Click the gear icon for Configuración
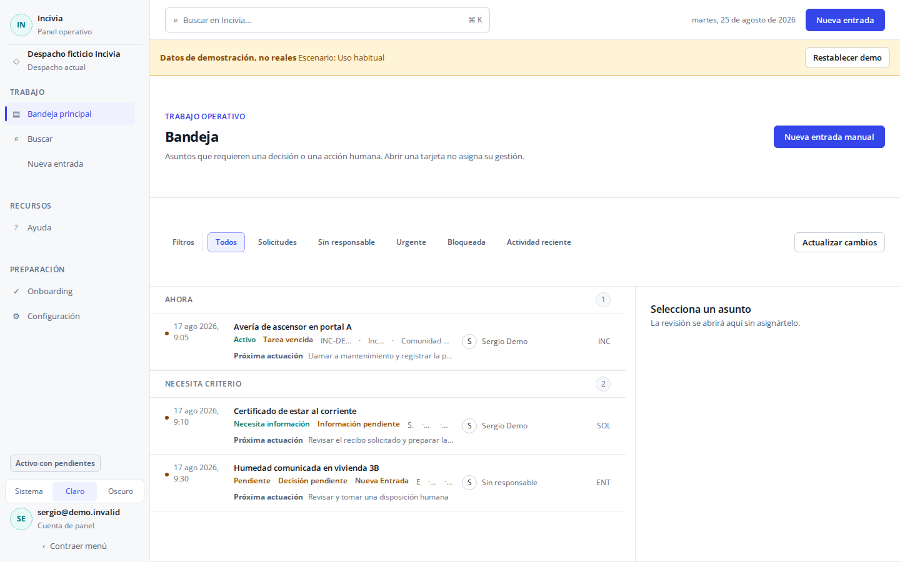900x562 pixels. point(16,317)
